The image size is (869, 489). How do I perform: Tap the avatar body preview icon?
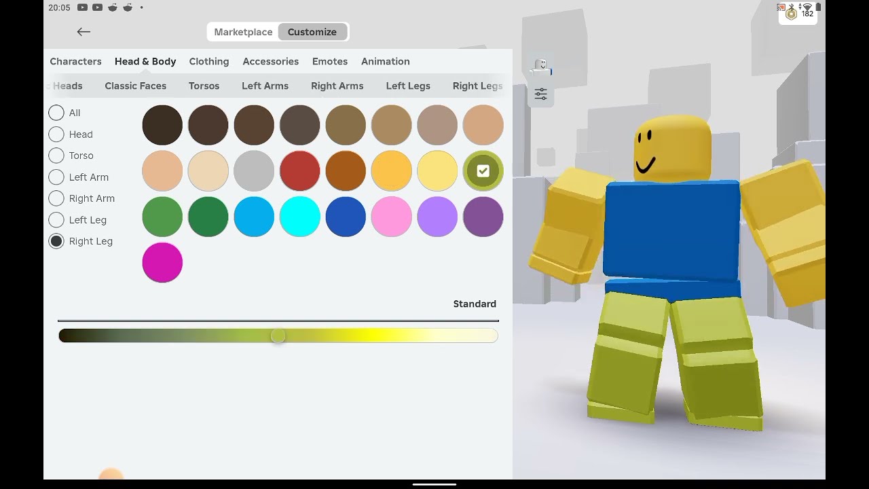click(540, 66)
